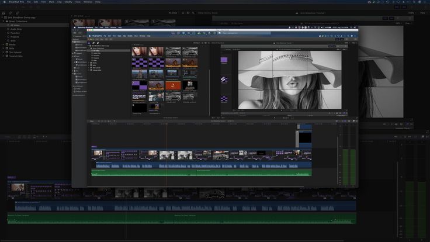The image size is (430, 242).
Task: Open Modify menu in outer Final Cut Pro menu bar
Action: (x=68, y=2)
